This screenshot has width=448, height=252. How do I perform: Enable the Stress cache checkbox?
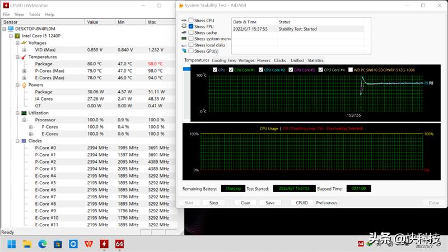pyautogui.click(x=191, y=32)
